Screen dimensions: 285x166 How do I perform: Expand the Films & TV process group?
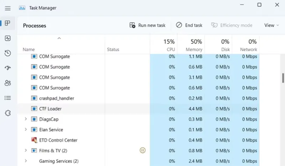pyautogui.click(x=26, y=150)
